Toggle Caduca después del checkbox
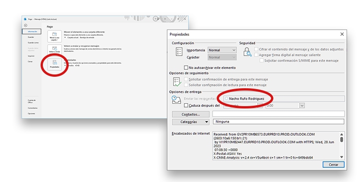 click(x=186, y=106)
